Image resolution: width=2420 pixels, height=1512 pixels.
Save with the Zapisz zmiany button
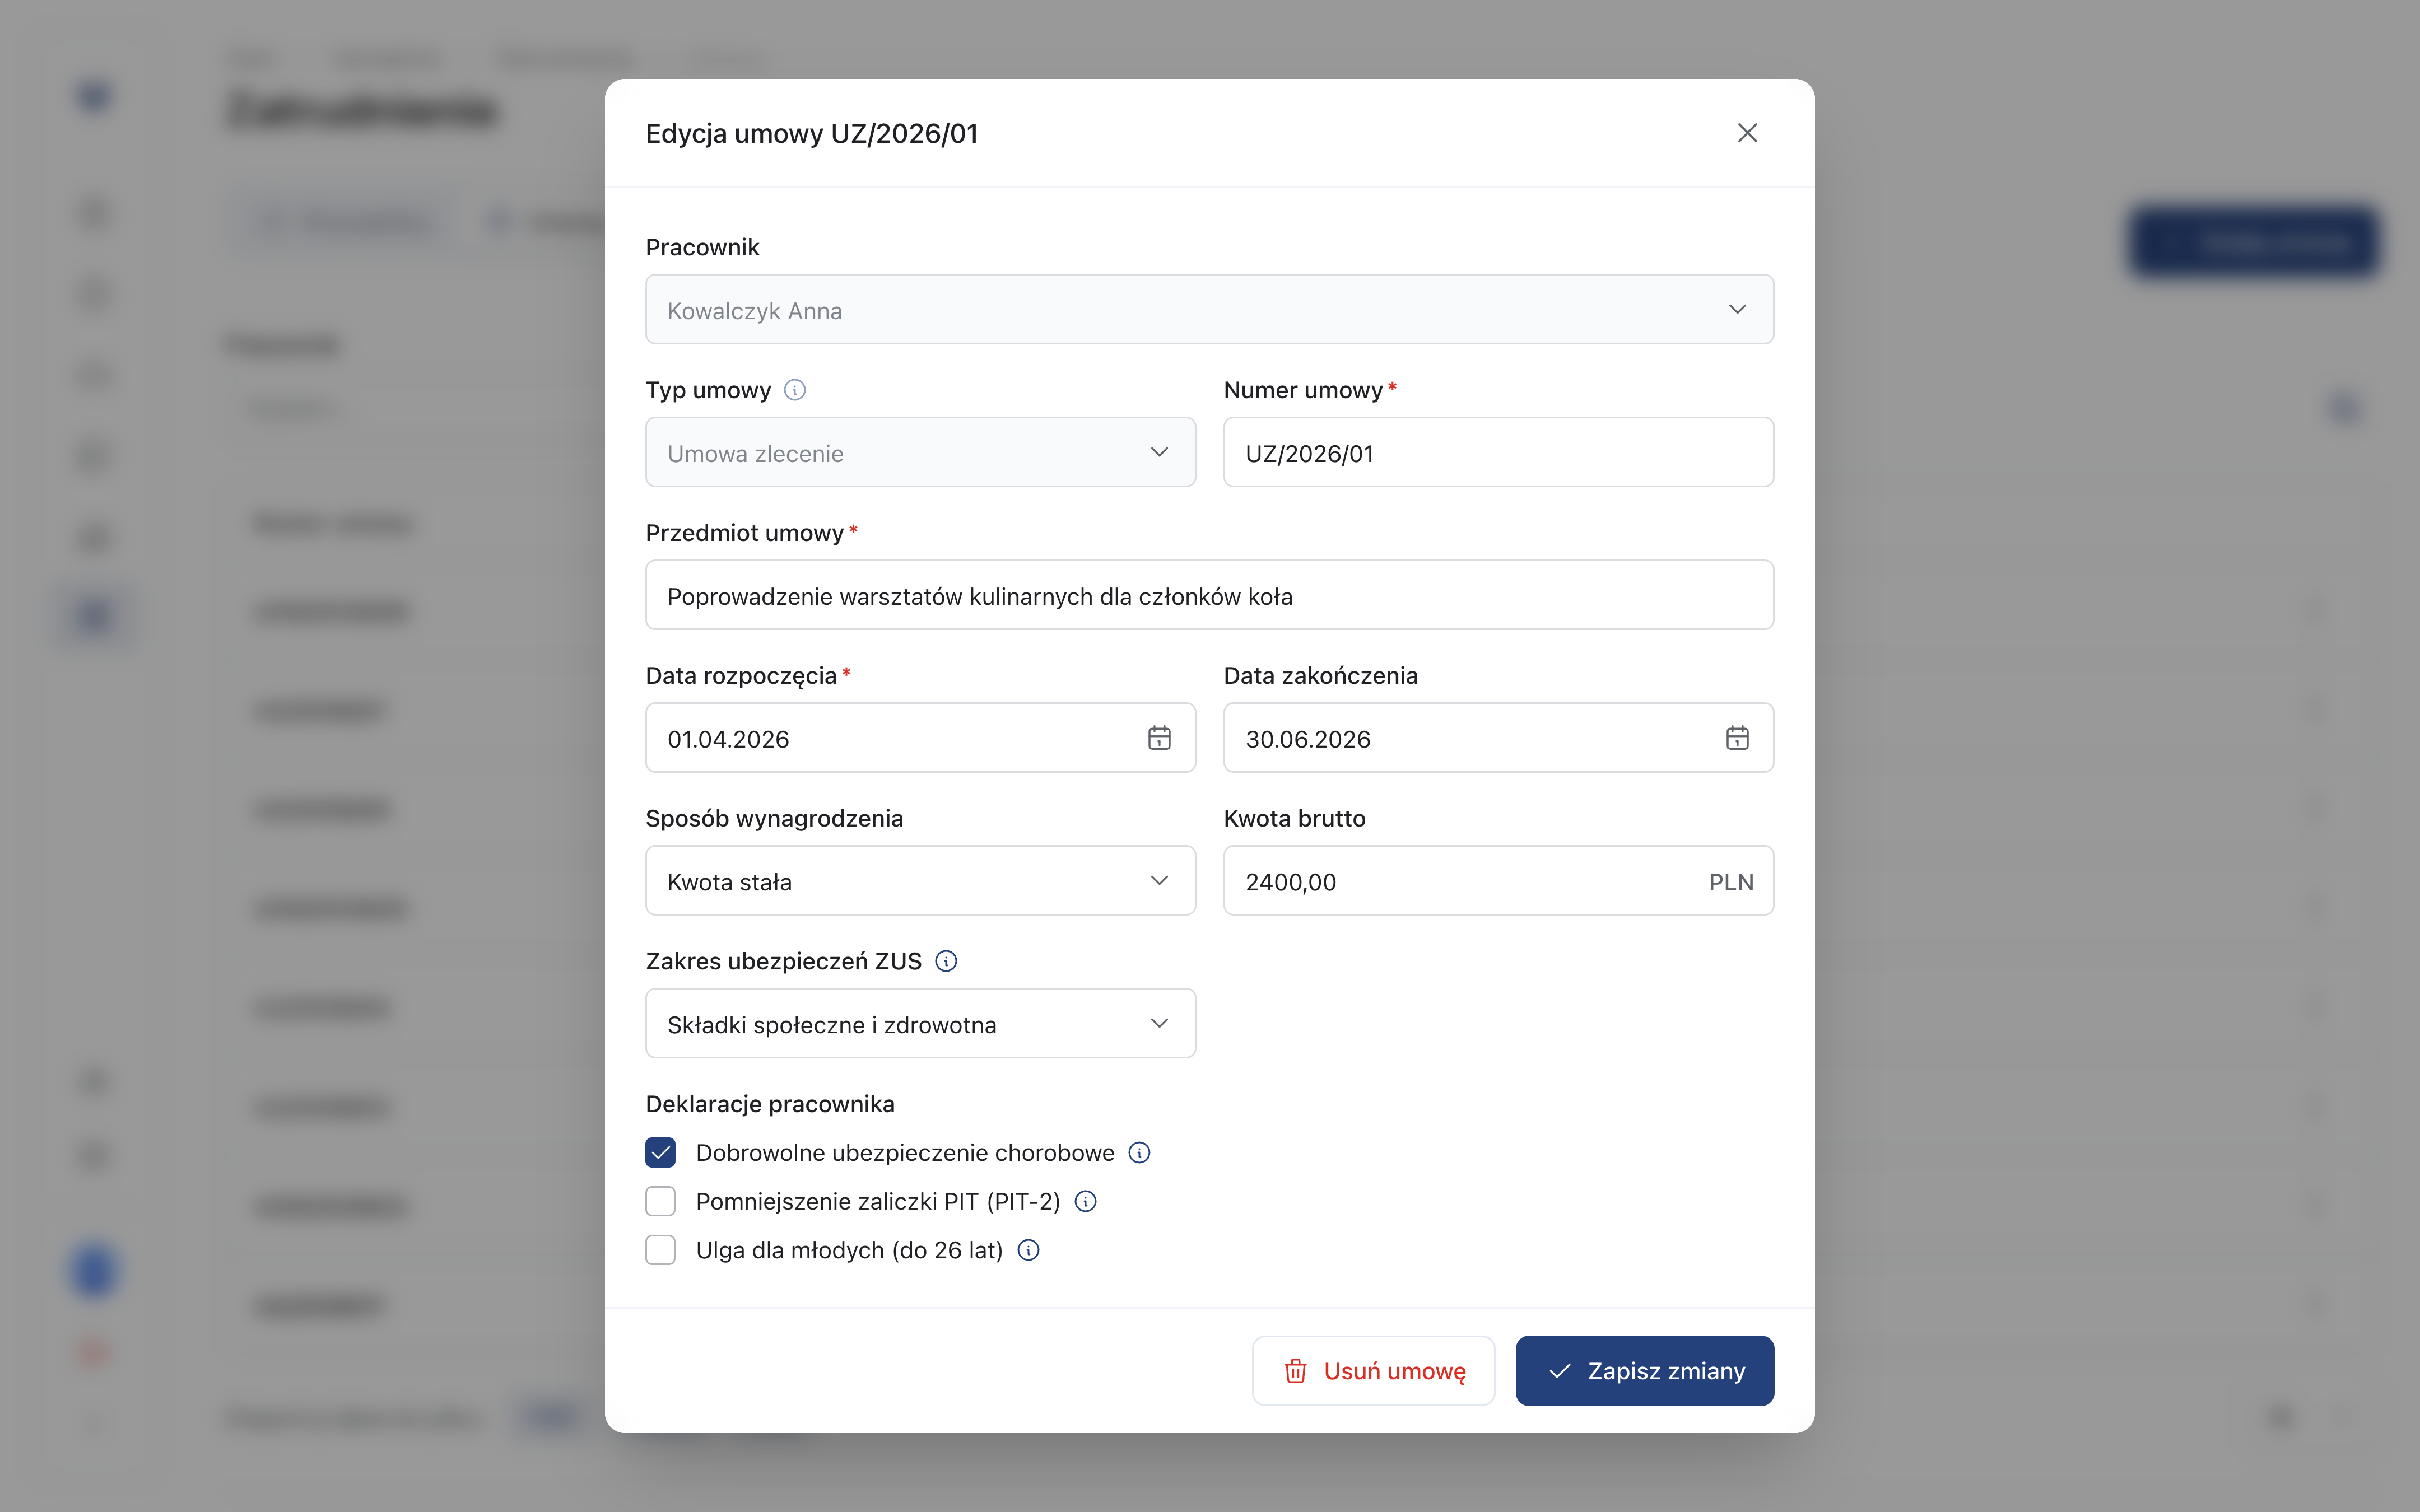point(1644,1371)
